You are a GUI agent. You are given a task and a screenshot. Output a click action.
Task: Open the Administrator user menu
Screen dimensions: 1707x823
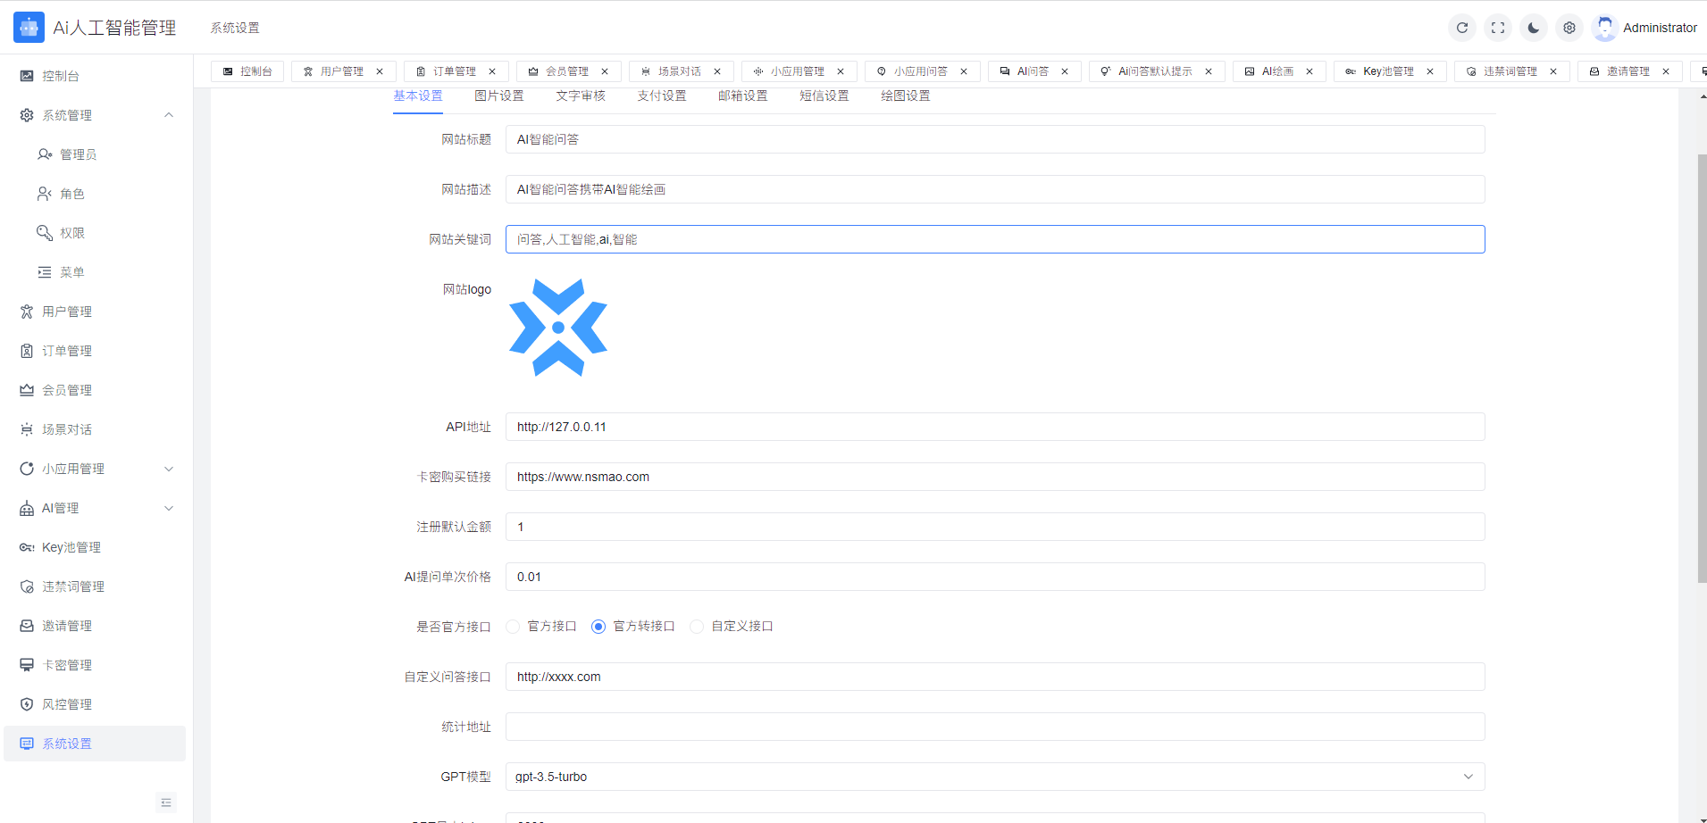click(x=1644, y=28)
